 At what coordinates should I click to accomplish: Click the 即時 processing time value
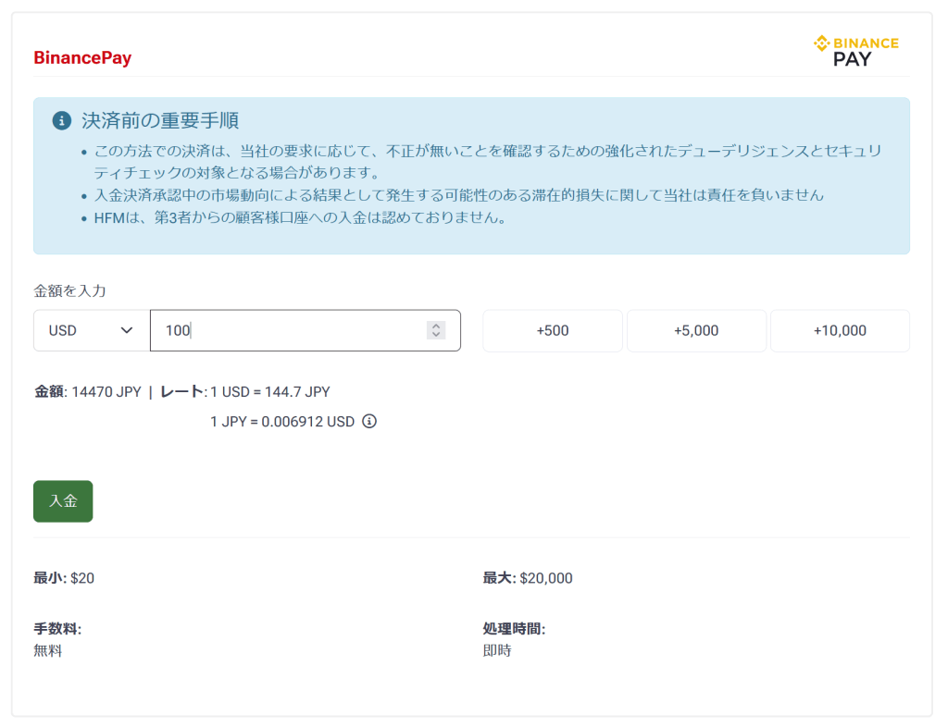tap(497, 650)
